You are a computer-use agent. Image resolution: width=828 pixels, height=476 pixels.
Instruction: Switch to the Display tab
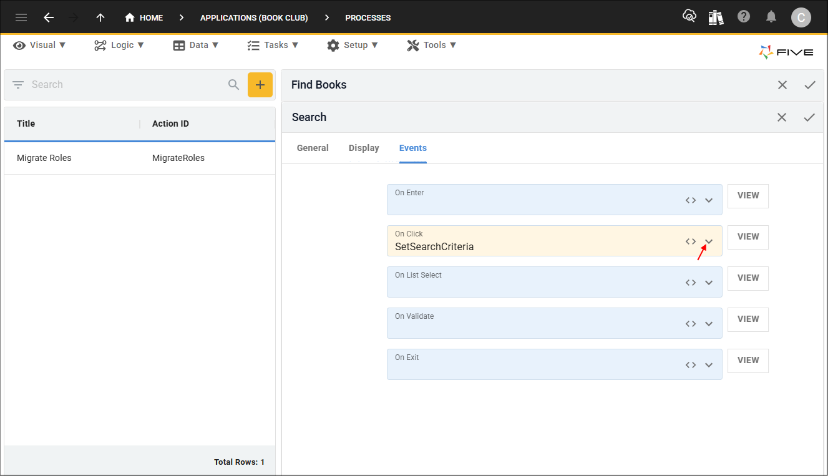point(364,148)
